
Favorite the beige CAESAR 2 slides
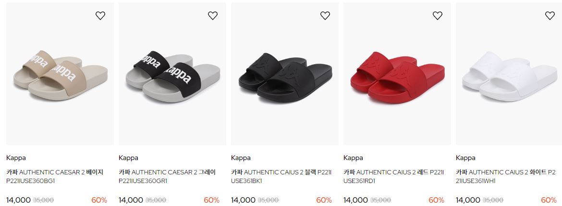100,15
